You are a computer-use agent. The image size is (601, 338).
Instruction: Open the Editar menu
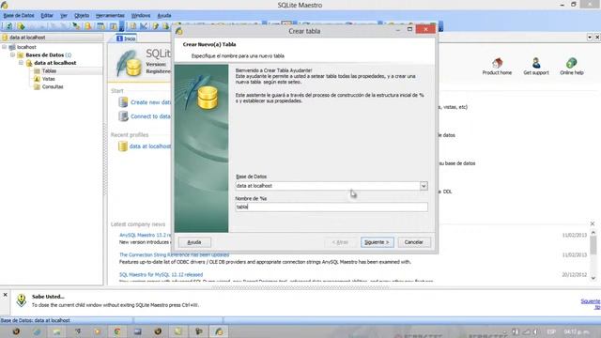(x=47, y=15)
